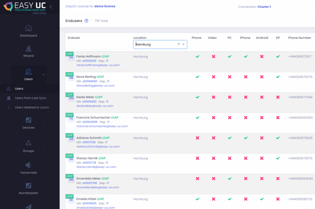Open the Numberplan phone icon
The height and width of the screenshot is (209, 315).
(x=28, y=186)
